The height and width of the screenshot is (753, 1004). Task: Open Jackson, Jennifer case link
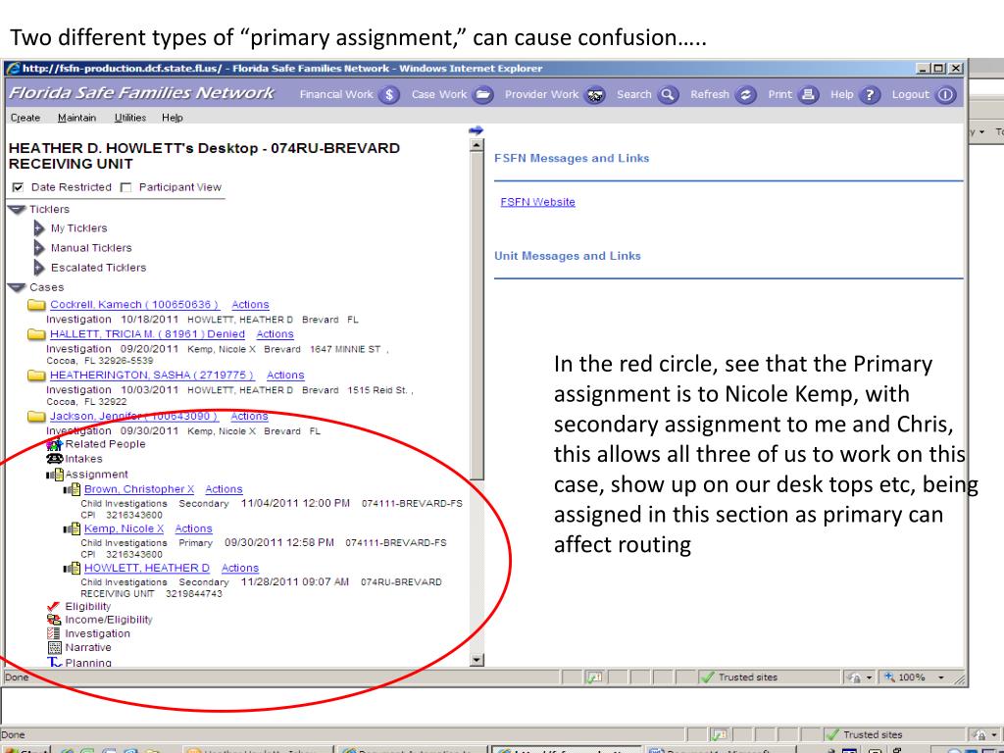tap(133, 416)
